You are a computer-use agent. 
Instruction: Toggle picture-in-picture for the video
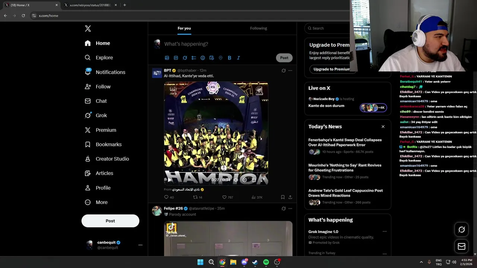254,180
